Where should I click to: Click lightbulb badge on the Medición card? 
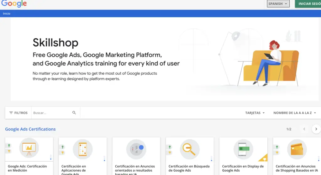(x=9, y=146)
